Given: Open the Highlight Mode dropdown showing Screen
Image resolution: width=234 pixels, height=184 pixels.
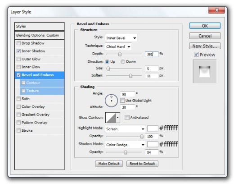Looking at the screenshot, I should 125,129.
